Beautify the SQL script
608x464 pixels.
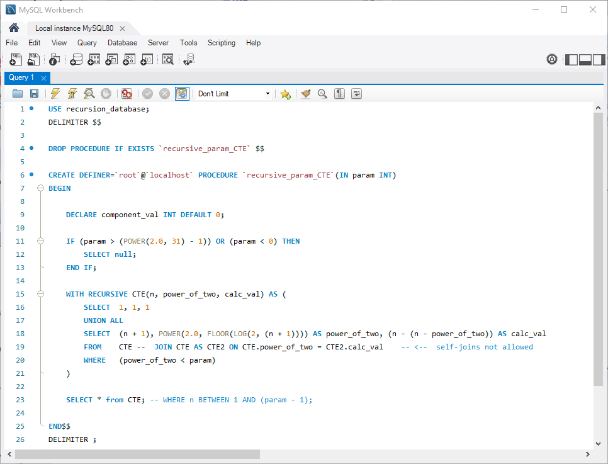(306, 93)
